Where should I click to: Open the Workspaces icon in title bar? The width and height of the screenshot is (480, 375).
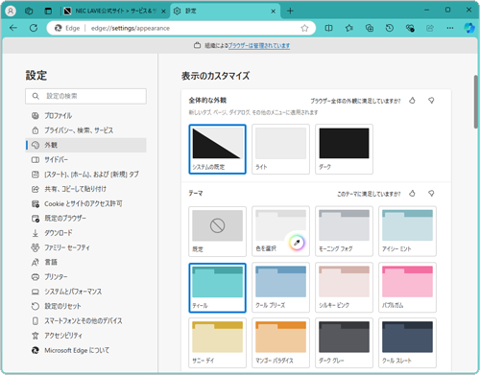pos(29,12)
